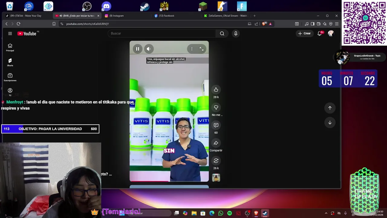Click the magnifier search button
Image resolution: width=387 pixels, height=218 pixels.
tap(222, 33)
